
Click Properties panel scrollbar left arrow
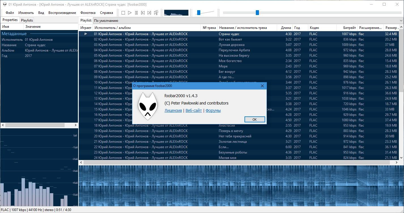[x=3, y=125]
